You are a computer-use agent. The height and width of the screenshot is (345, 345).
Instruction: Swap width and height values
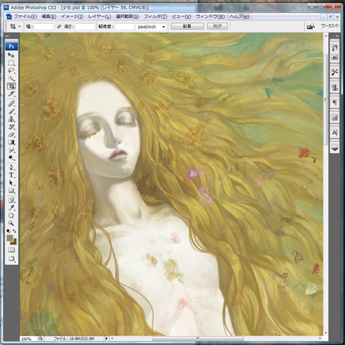pyautogui.click(x=59, y=27)
